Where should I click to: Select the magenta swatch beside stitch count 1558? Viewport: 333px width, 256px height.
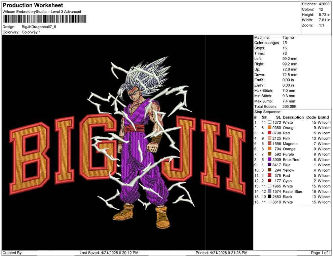[x=269, y=143]
